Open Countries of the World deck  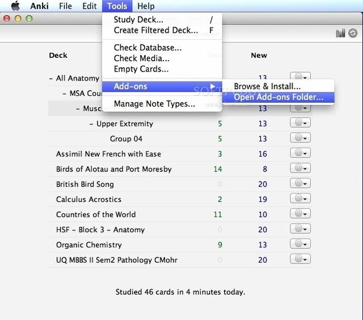click(96, 214)
